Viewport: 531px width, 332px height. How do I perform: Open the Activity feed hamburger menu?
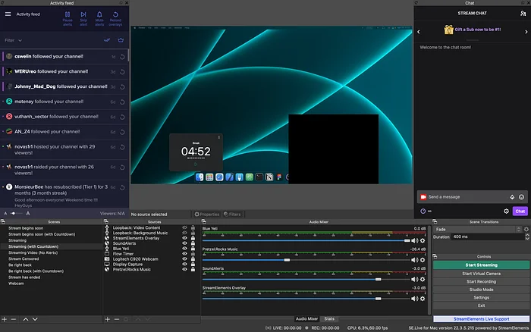[x=8, y=14]
